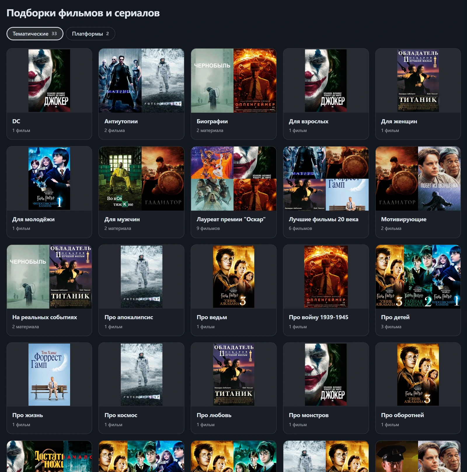Click the Про апокалипсис title

pyautogui.click(x=129, y=317)
